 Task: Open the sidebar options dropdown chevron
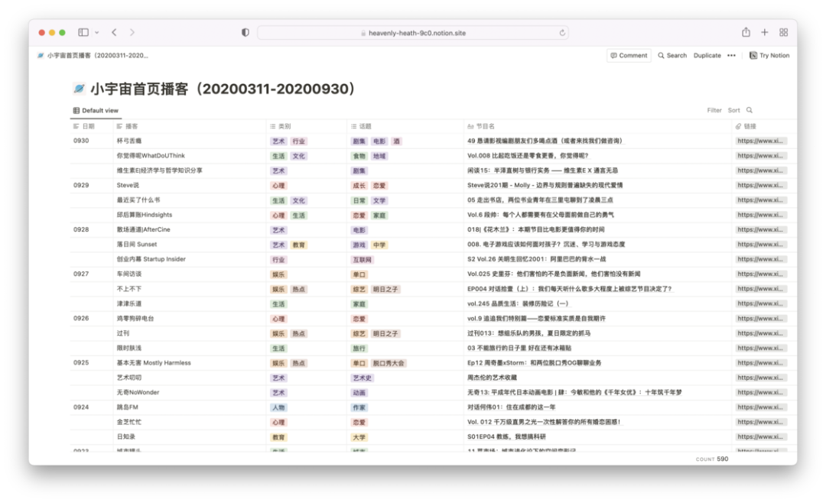pos(97,33)
